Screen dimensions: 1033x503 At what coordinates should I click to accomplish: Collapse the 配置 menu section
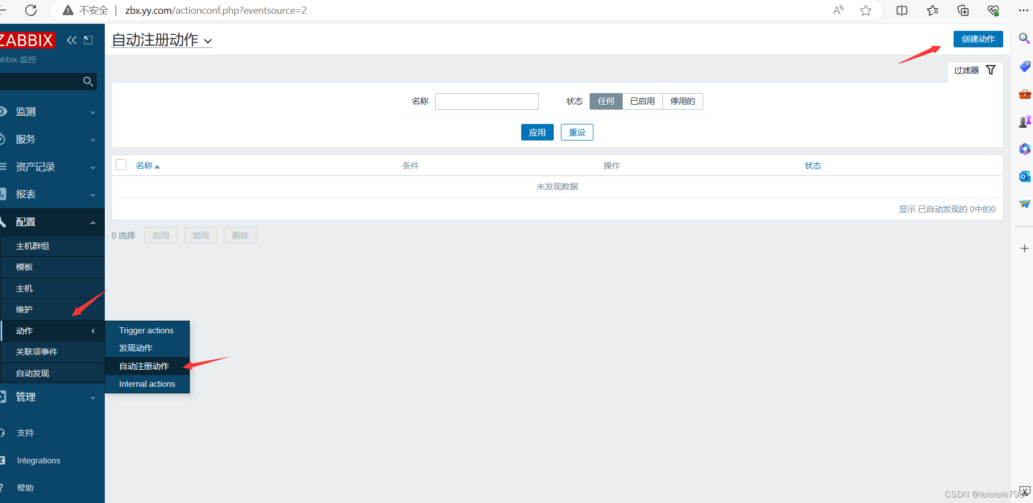click(52, 222)
